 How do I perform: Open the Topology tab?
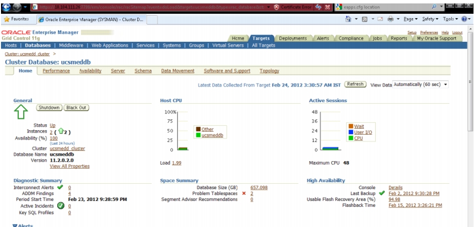coord(269,71)
